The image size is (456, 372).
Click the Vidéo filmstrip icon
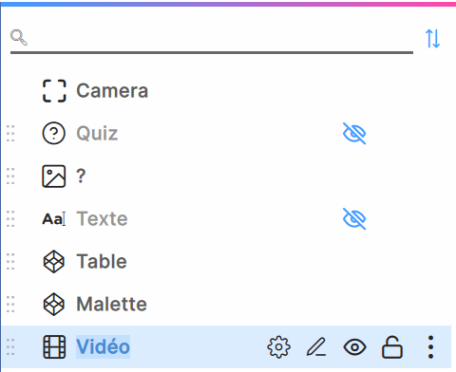point(54,347)
